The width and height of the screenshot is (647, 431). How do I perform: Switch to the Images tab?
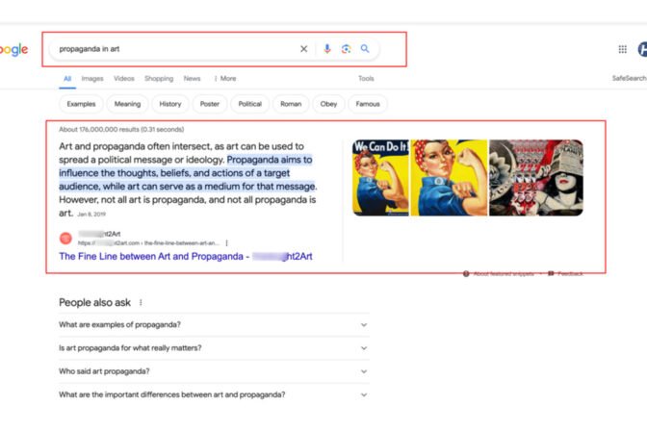tap(92, 79)
